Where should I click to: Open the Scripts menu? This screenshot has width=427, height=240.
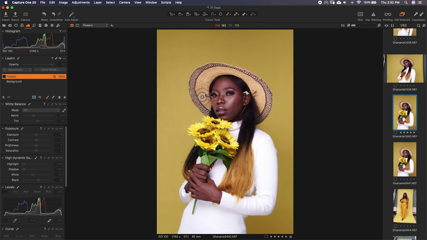[x=166, y=2]
